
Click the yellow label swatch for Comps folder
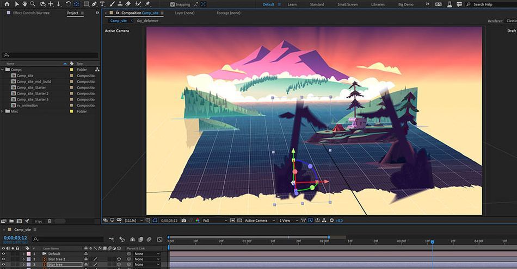coord(71,70)
